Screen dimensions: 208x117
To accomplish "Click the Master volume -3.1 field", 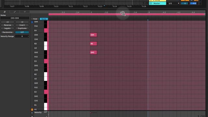I will pyautogui.click(x=194, y=4).
